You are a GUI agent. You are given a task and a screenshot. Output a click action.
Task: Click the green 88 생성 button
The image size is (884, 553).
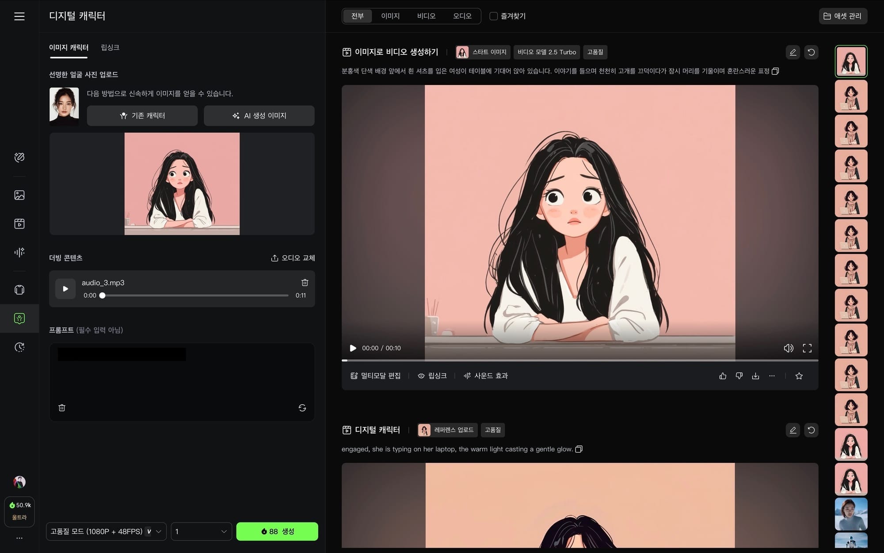pos(277,531)
